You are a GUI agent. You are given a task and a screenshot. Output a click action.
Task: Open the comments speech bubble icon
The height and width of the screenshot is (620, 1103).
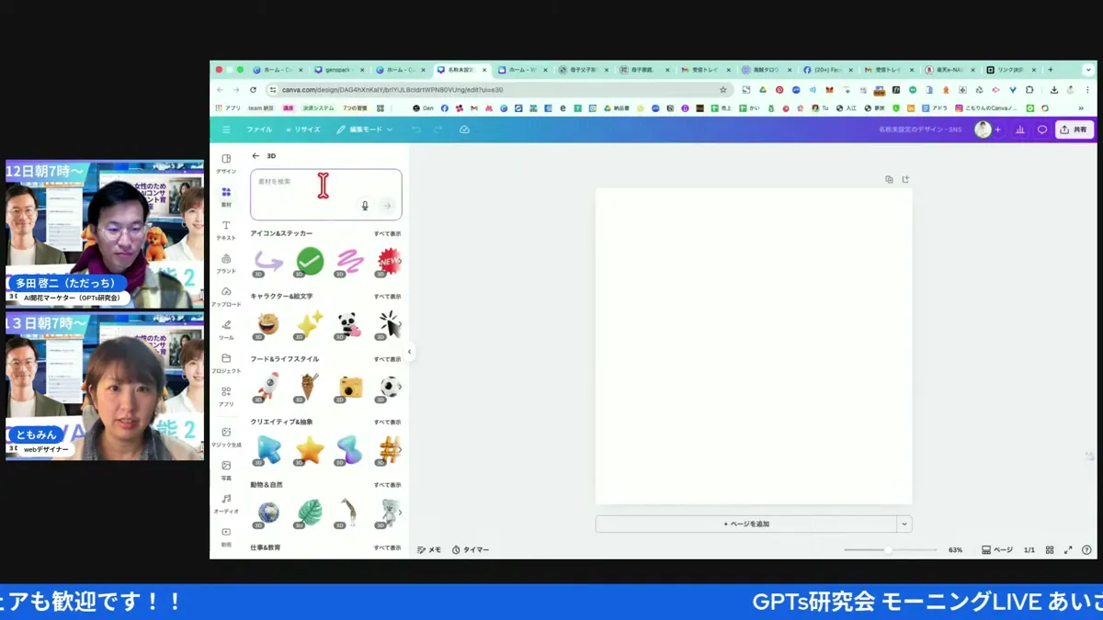(1042, 130)
